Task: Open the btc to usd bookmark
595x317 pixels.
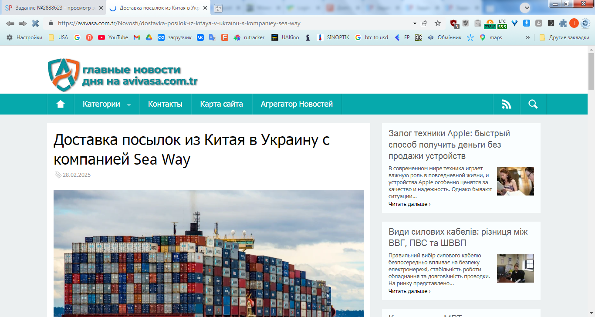Action: tap(371, 37)
